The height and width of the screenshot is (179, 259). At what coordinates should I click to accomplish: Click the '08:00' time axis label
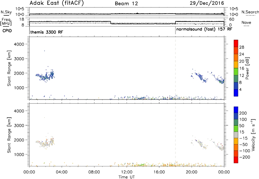click(x=94, y=172)
